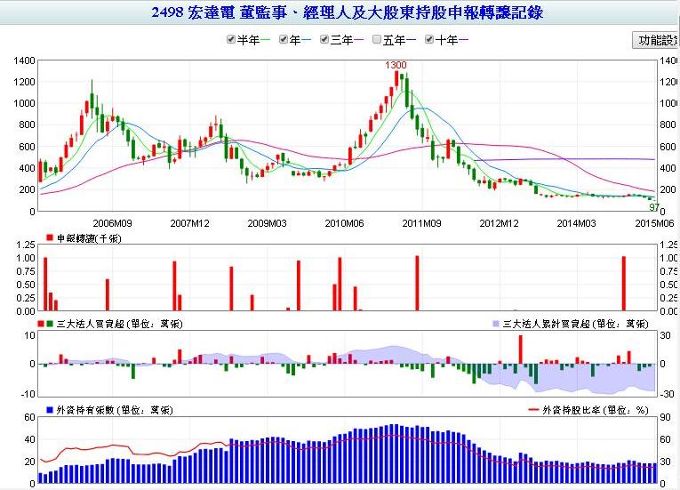680x490 pixels.
Task: Click the 三大法人買賣超 legend label
Action: click(x=120, y=324)
